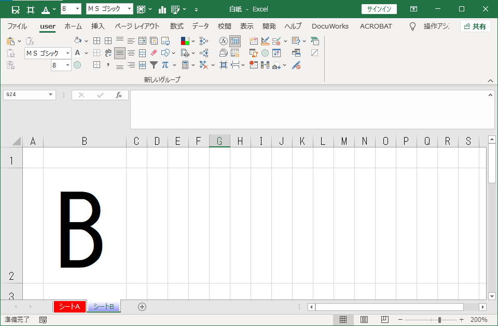
Task: Open the font name dropdown in ribbon
Action: click(67, 53)
